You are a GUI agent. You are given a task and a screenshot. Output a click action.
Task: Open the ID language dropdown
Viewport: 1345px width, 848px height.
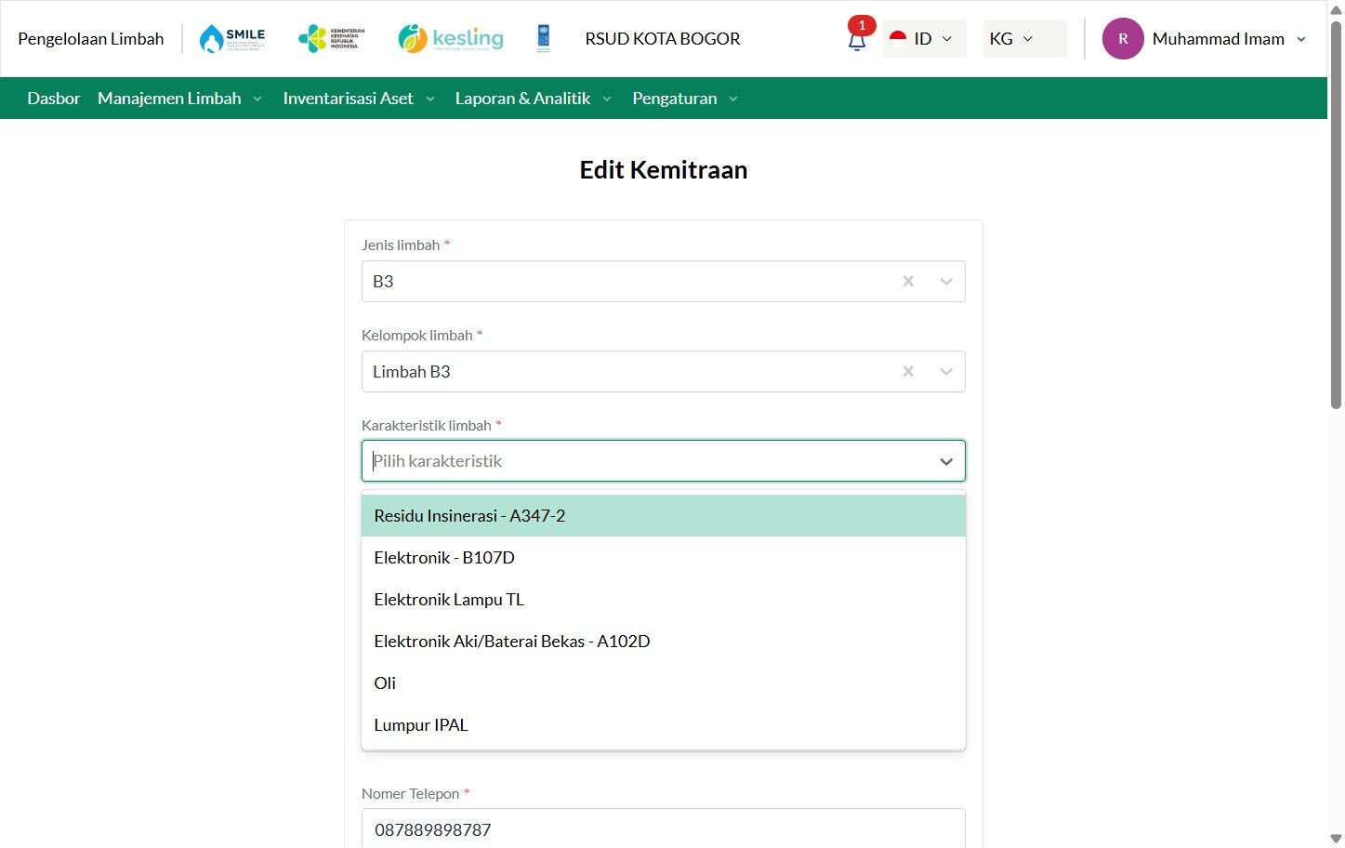[924, 39]
